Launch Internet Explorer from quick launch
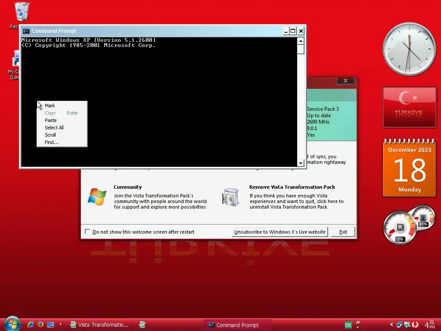This screenshot has height=331, width=441. pos(31,325)
